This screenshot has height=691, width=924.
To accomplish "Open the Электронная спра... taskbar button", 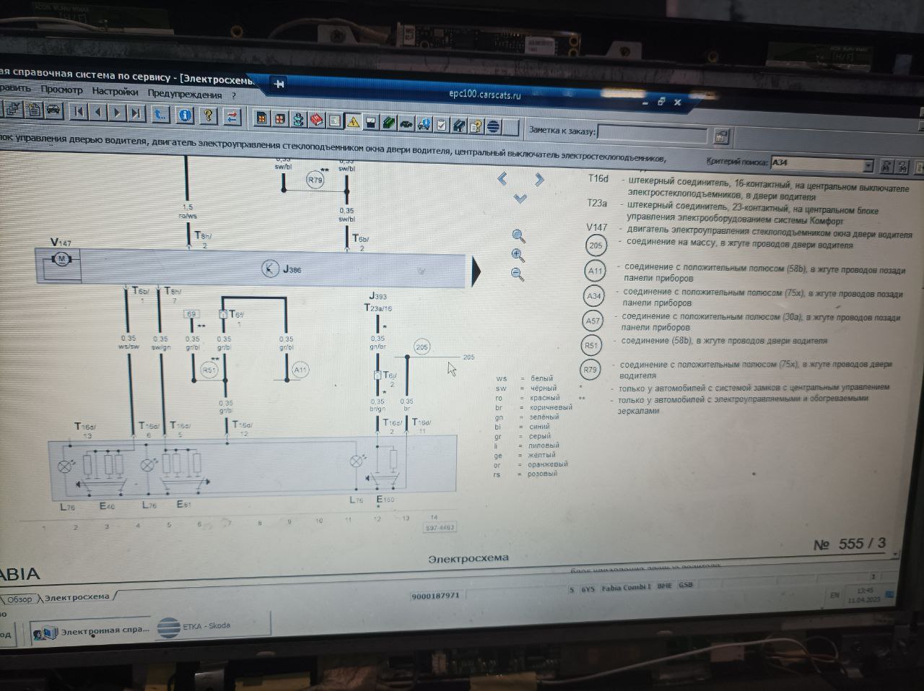I will coord(90,631).
